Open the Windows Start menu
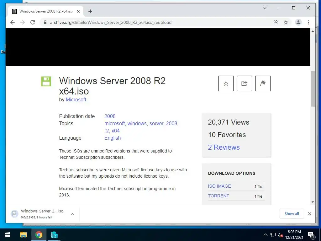The width and height of the screenshot is (321, 241). (8, 235)
